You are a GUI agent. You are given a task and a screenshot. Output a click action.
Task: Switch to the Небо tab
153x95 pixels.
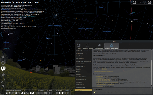point(79,46)
